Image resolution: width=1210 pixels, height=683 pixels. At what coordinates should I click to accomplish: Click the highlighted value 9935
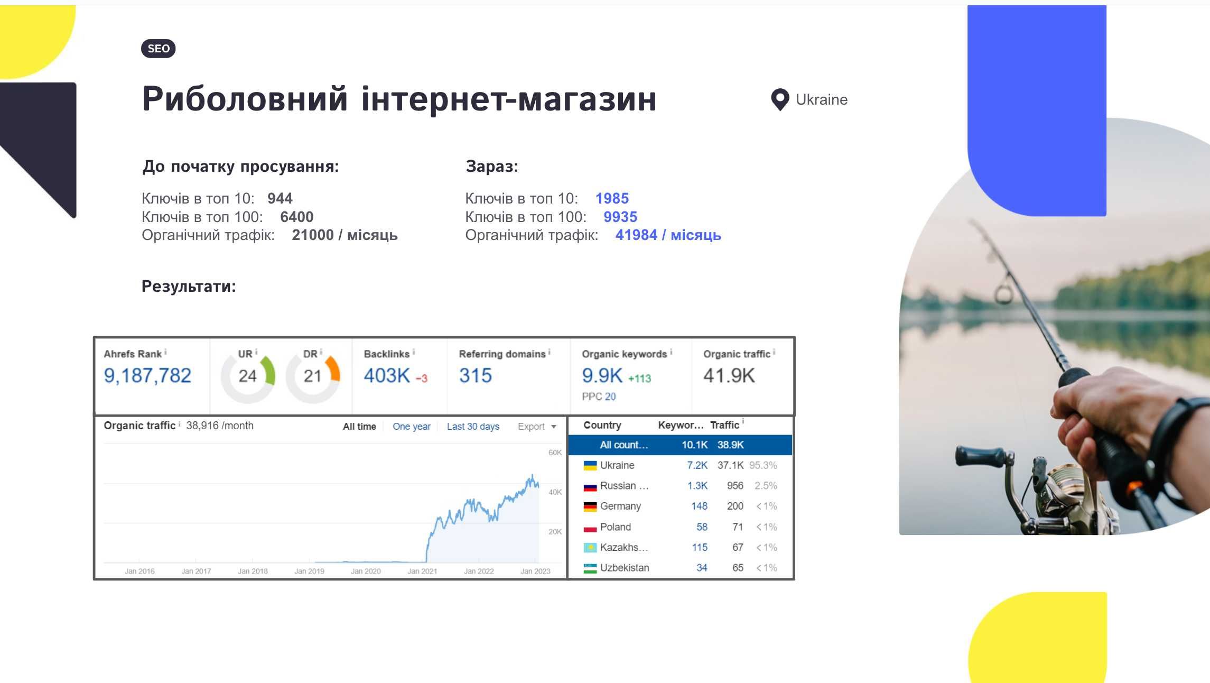620,217
